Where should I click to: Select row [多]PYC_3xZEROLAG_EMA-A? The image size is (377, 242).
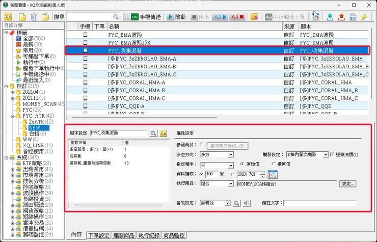[218, 59]
